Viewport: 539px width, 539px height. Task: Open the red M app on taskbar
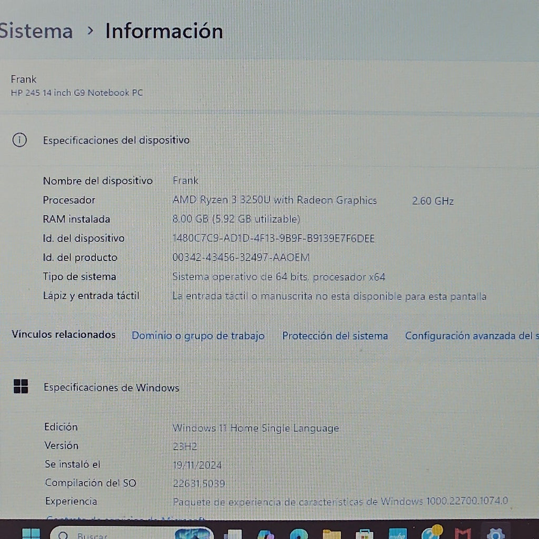463,534
